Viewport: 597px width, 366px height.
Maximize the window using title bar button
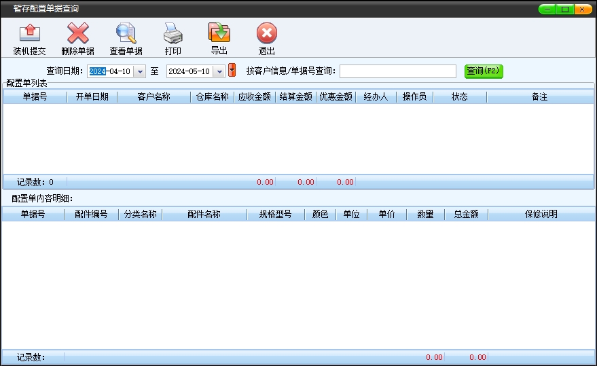click(x=564, y=10)
